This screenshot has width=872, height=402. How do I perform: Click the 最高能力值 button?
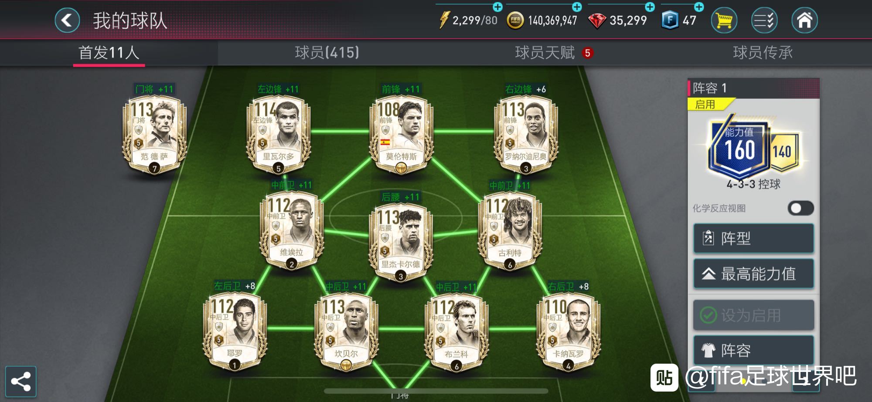click(753, 274)
